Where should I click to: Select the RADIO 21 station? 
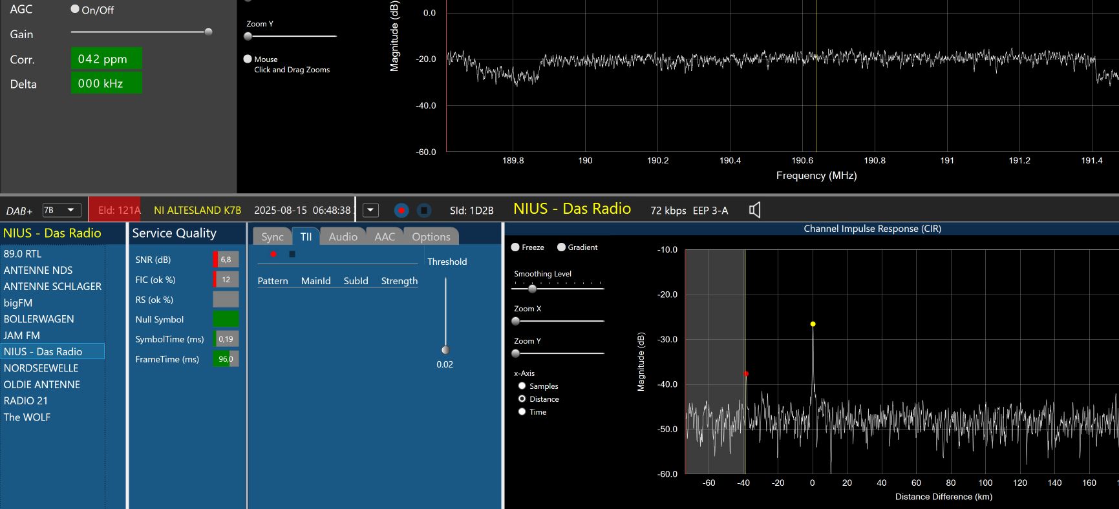tap(26, 400)
